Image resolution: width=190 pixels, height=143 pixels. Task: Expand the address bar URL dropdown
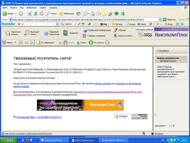[160, 19]
